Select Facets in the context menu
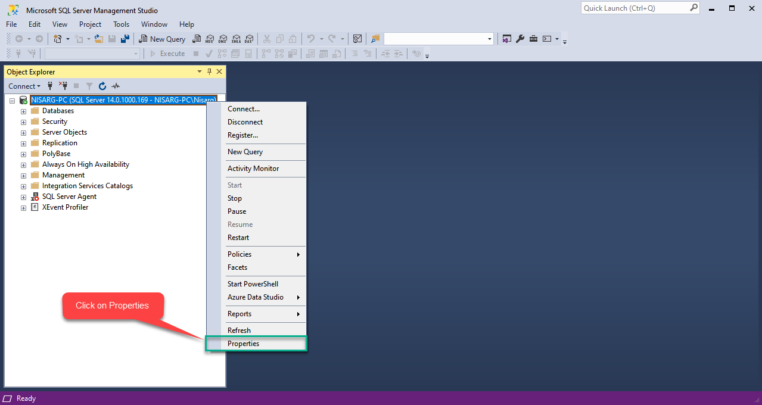 pos(256,267)
